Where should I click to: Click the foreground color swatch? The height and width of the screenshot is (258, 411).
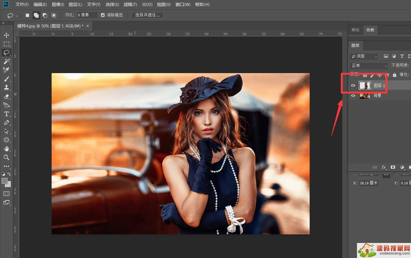coord(4,181)
